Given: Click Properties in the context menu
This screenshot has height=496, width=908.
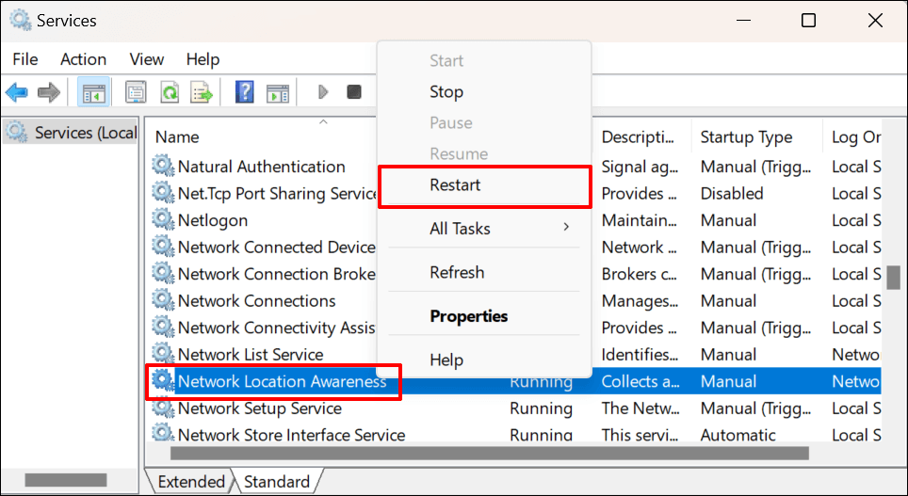Looking at the screenshot, I should pos(468,316).
